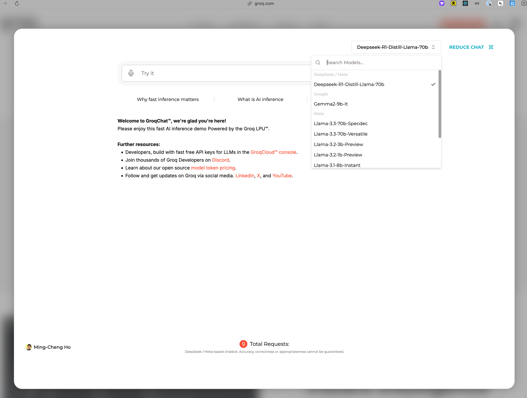Pick Llama-3.3-70b-Specdec from the list
The height and width of the screenshot is (398, 527).
340,124
